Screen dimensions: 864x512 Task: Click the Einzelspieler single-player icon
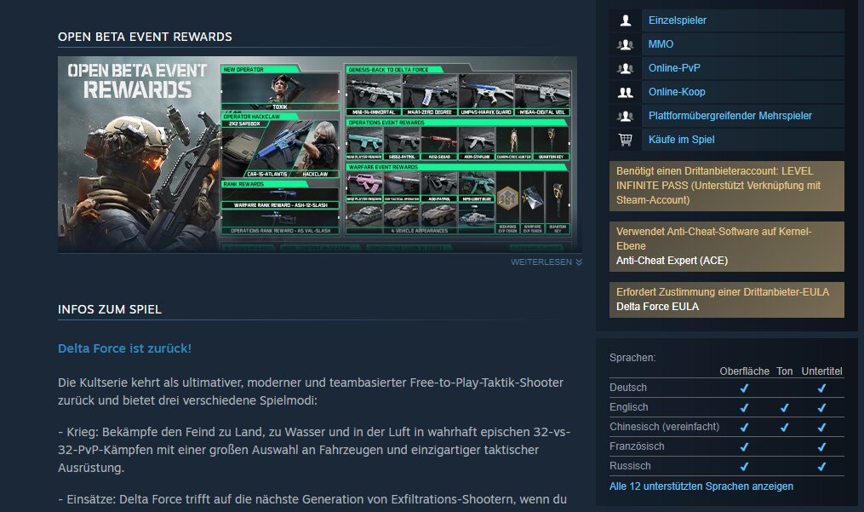pos(626,20)
